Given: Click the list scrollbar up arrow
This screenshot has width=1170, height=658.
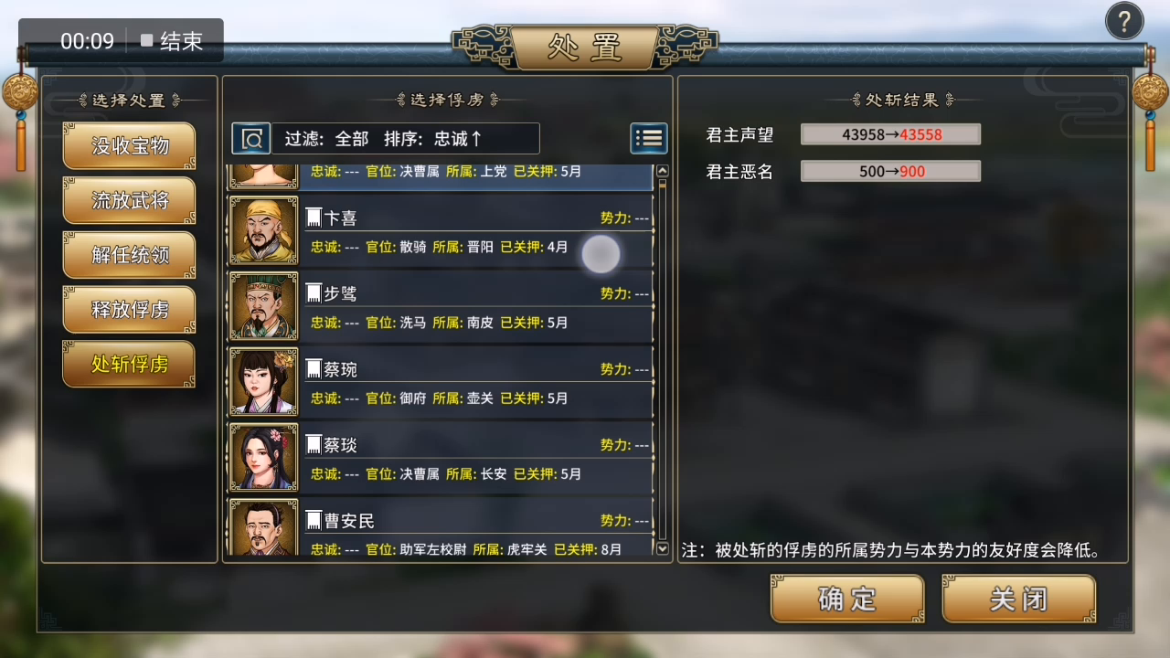Looking at the screenshot, I should coord(663,171).
